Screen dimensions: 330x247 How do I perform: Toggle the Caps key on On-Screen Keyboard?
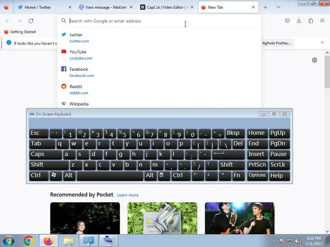46,155
